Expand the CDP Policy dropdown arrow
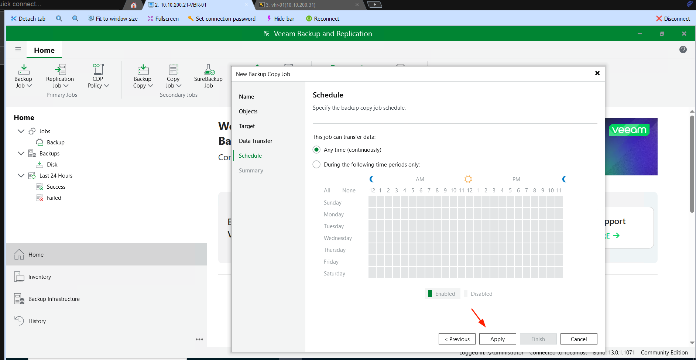Viewport: 696px width, 360px height. pyautogui.click(x=107, y=86)
